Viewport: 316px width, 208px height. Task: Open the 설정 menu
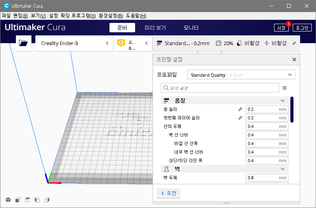click(x=53, y=16)
